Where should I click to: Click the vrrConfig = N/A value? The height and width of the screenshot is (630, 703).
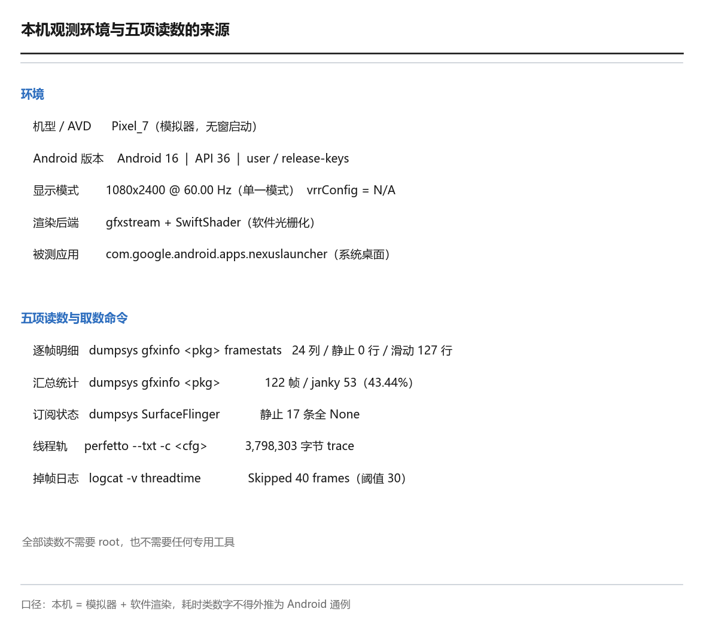tap(351, 190)
